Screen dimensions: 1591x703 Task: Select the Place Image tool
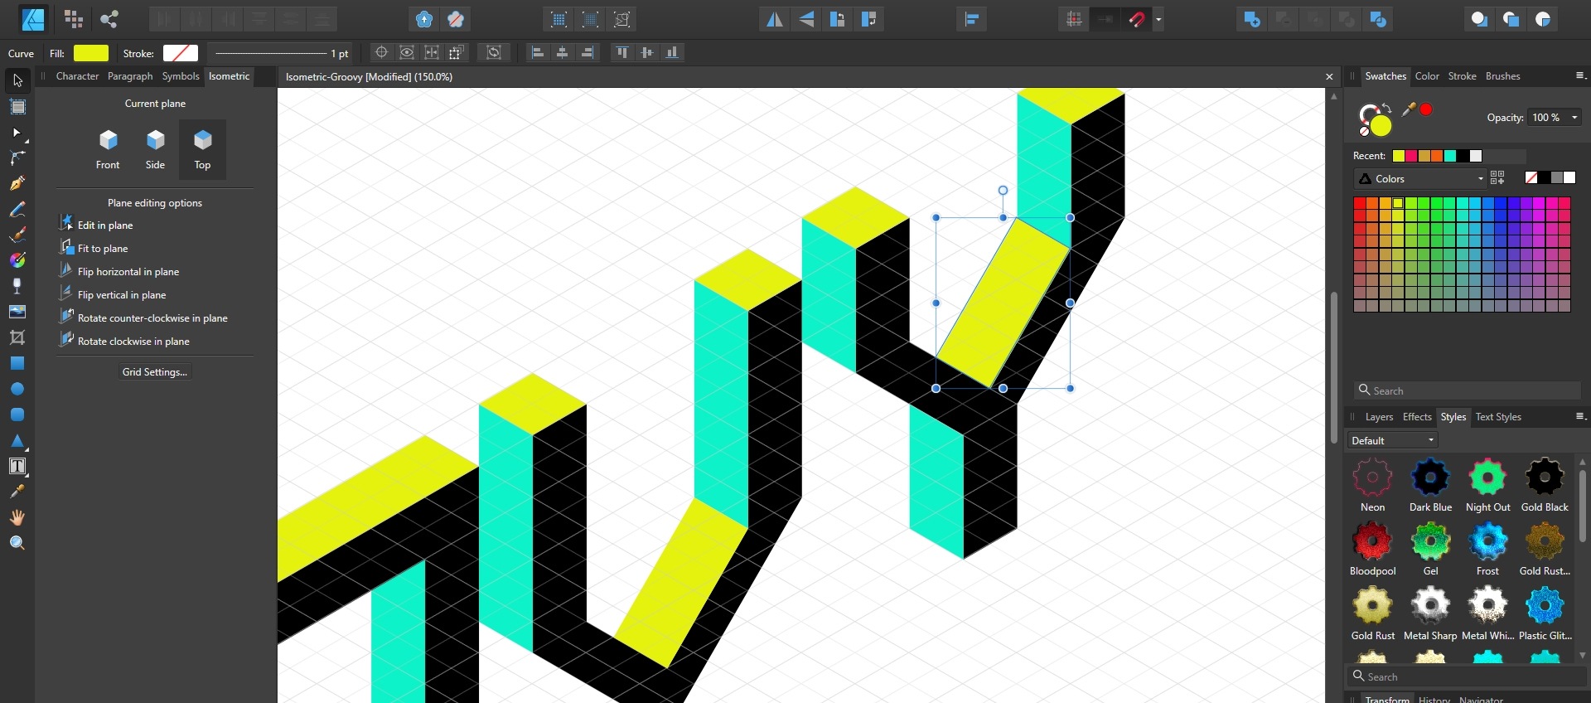[17, 312]
